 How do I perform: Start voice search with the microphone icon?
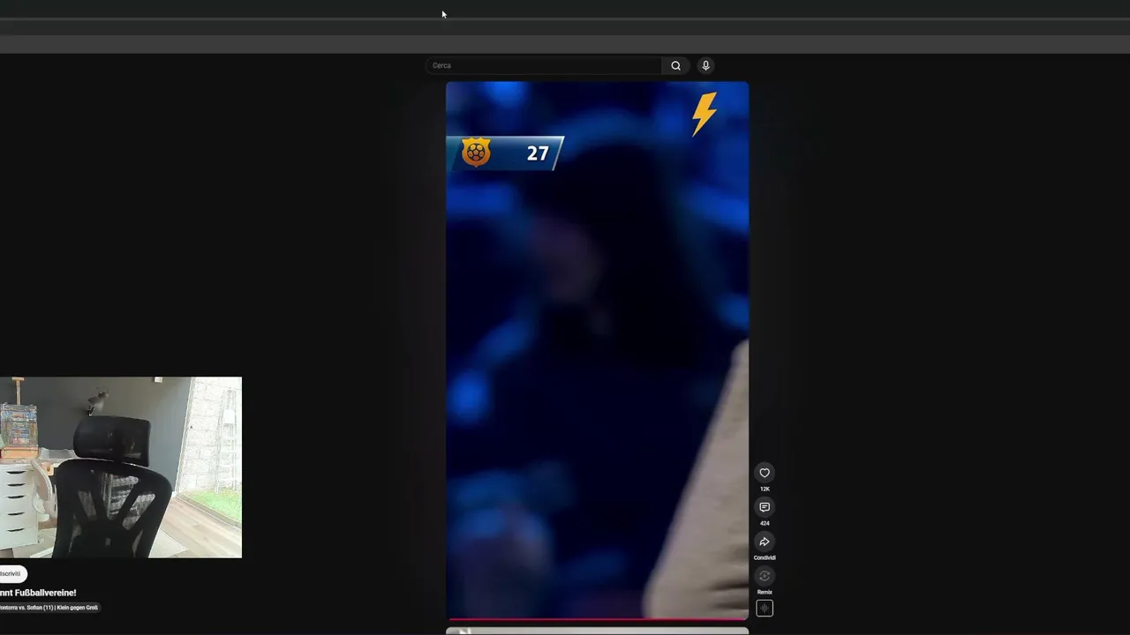[x=705, y=65]
